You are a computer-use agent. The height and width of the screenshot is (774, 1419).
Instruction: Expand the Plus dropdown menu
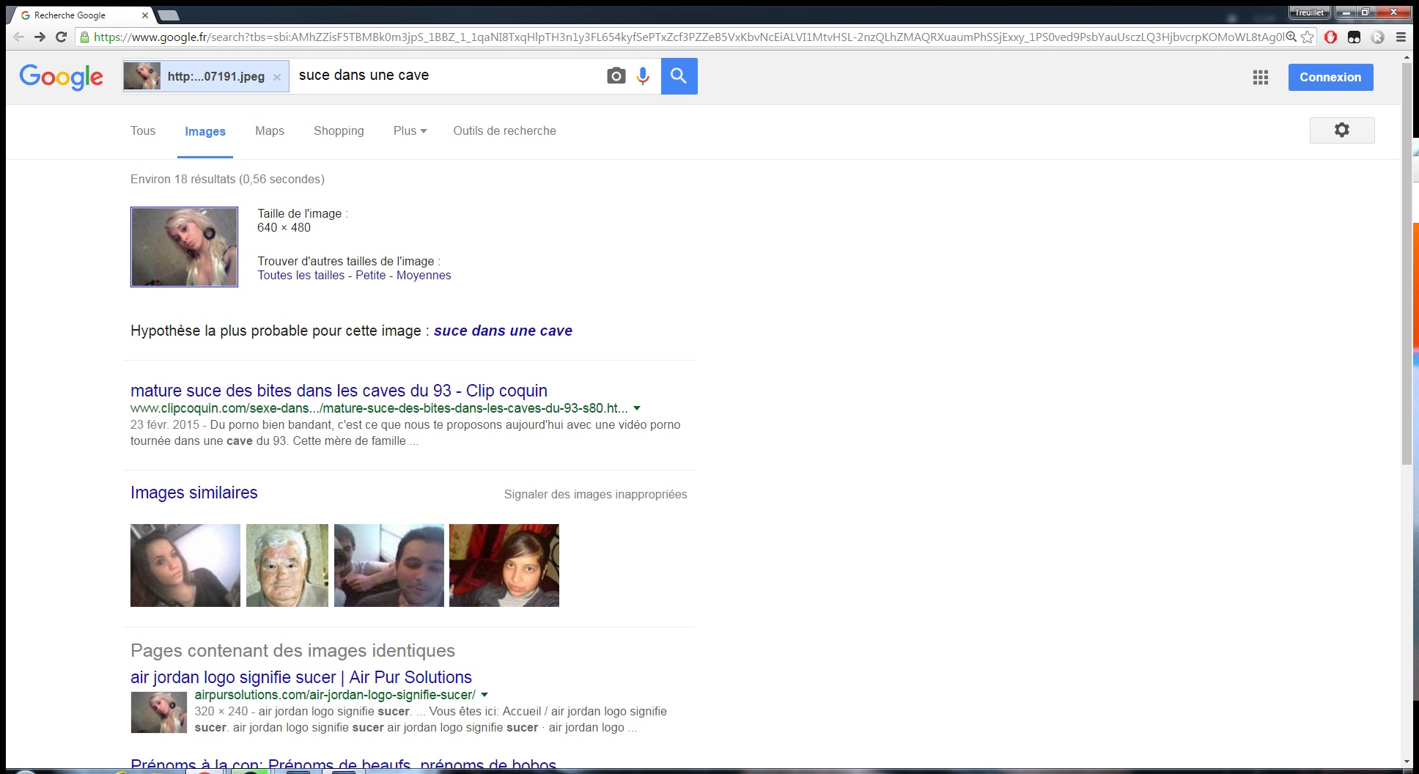point(410,131)
